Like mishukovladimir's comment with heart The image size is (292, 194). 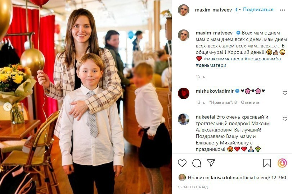coord(285,93)
